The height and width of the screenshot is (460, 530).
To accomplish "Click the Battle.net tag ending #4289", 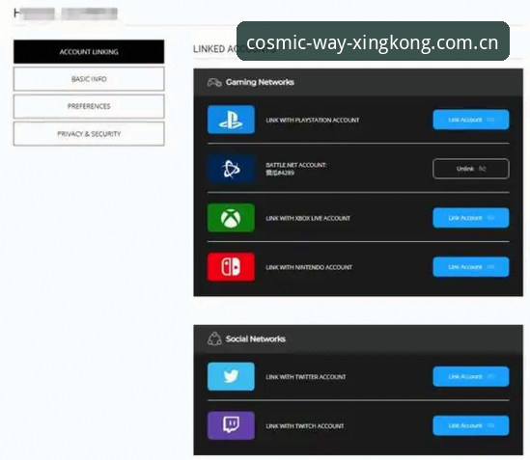I will coord(280,173).
